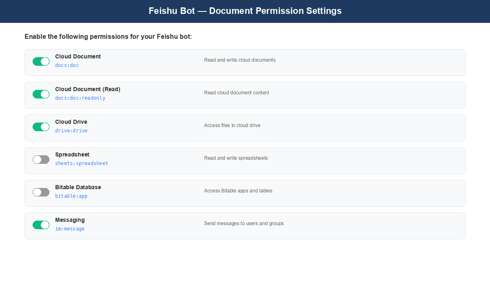Click the 'Enable the following permissions' heading
This screenshot has width=490, height=286.
[108, 37]
